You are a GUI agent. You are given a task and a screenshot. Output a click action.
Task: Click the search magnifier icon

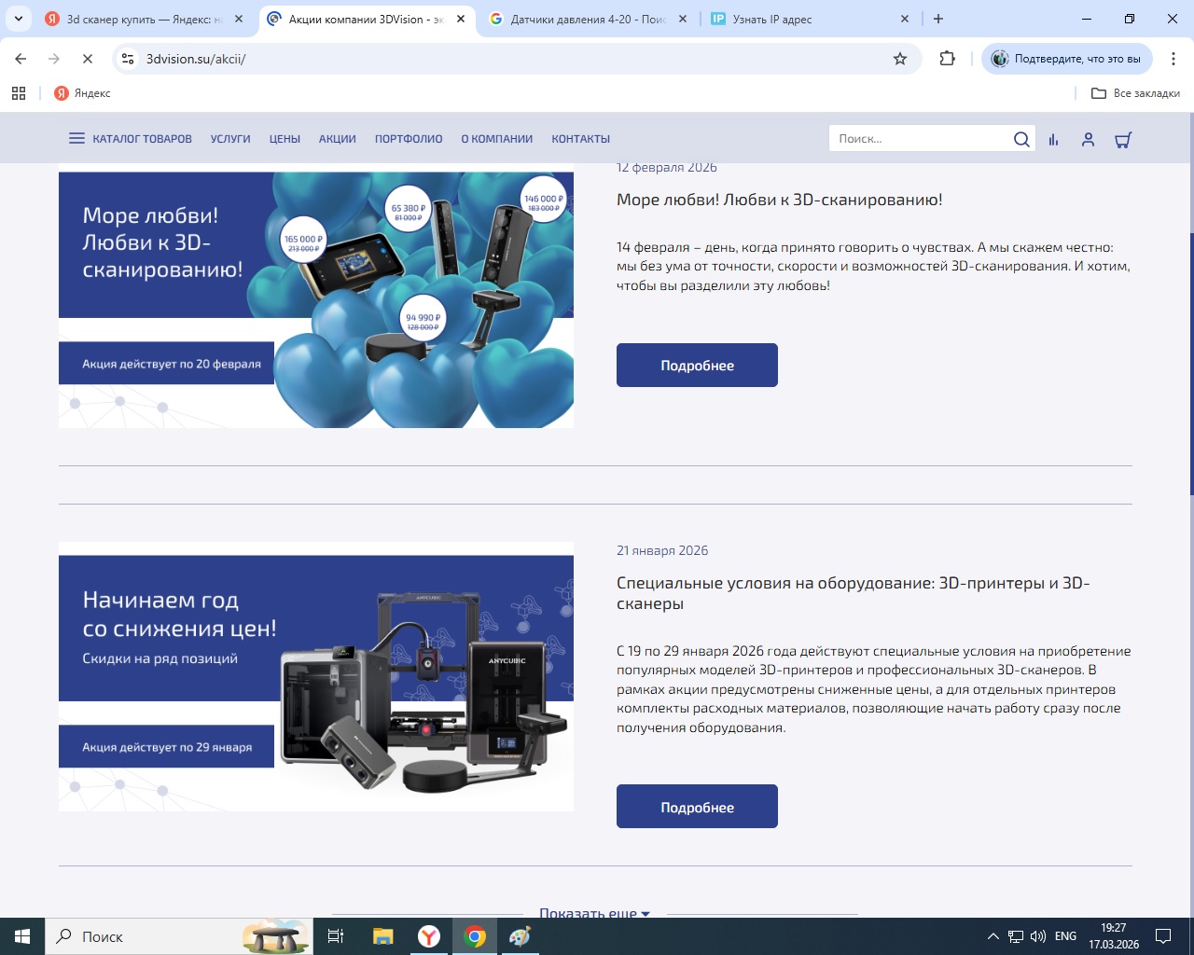click(x=1021, y=139)
